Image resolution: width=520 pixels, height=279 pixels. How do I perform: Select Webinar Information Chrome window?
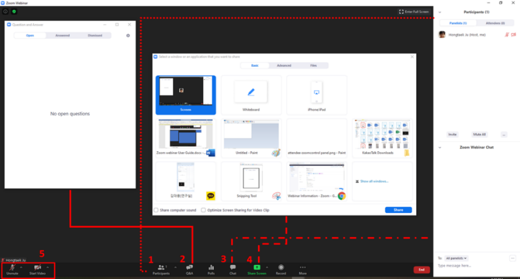[x=317, y=181]
